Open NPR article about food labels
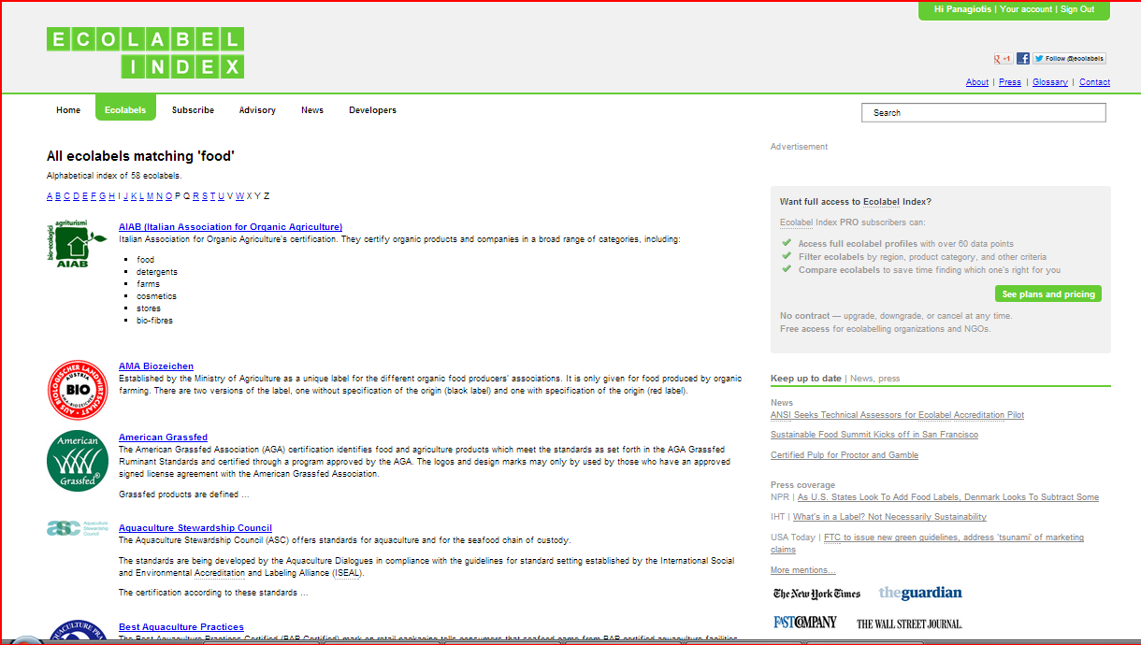Image resolution: width=1141 pixels, height=645 pixels. 948,497
